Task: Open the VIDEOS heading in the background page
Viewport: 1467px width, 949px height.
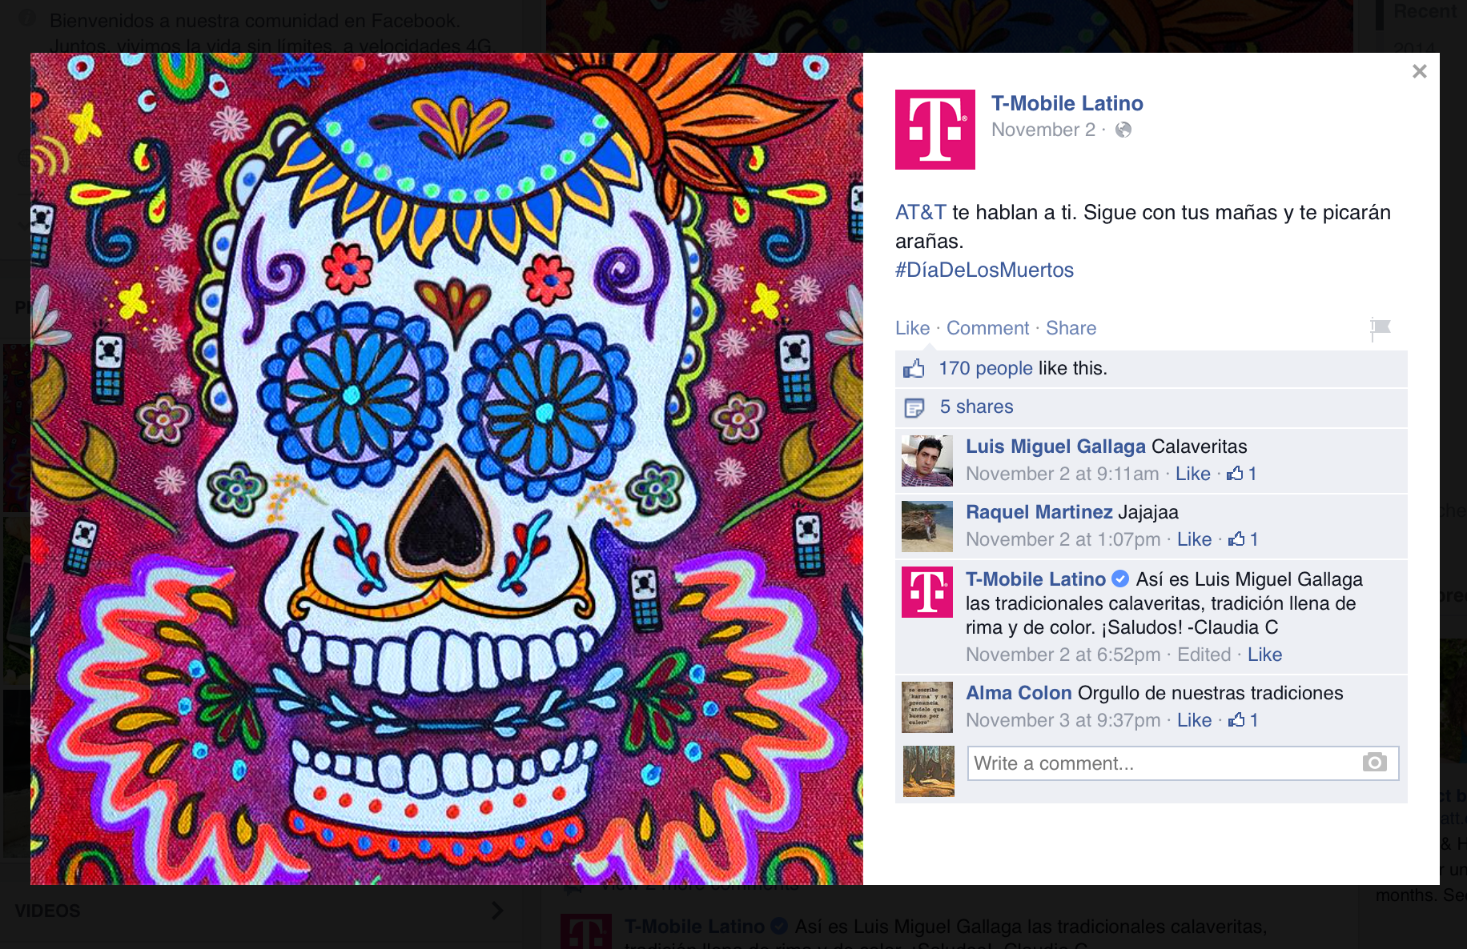Action: (x=47, y=911)
